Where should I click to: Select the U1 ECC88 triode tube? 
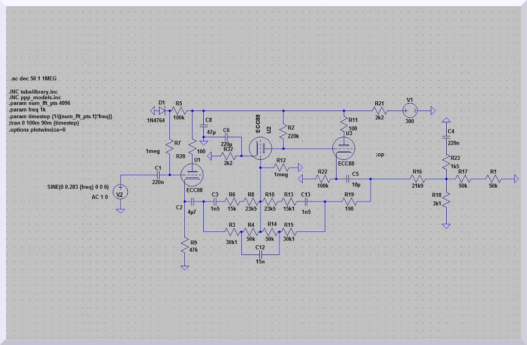coord(192,175)
